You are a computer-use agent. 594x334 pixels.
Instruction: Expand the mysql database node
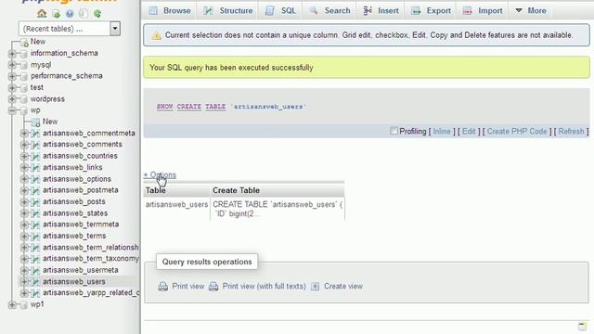[12, 65]
